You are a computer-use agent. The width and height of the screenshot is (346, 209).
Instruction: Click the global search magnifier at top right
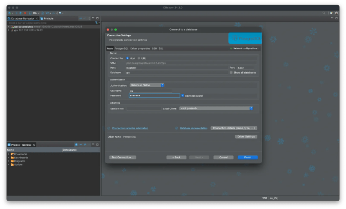[324, 13]
